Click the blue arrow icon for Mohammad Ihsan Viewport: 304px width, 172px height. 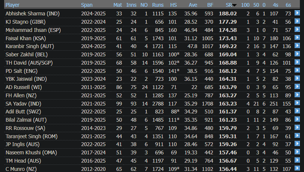tap(297, 30)
